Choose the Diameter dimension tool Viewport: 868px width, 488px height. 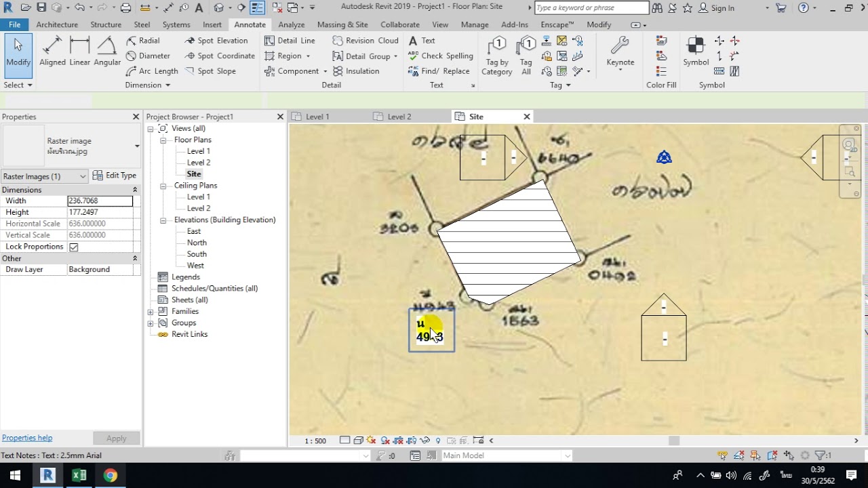tap(148, 56)
